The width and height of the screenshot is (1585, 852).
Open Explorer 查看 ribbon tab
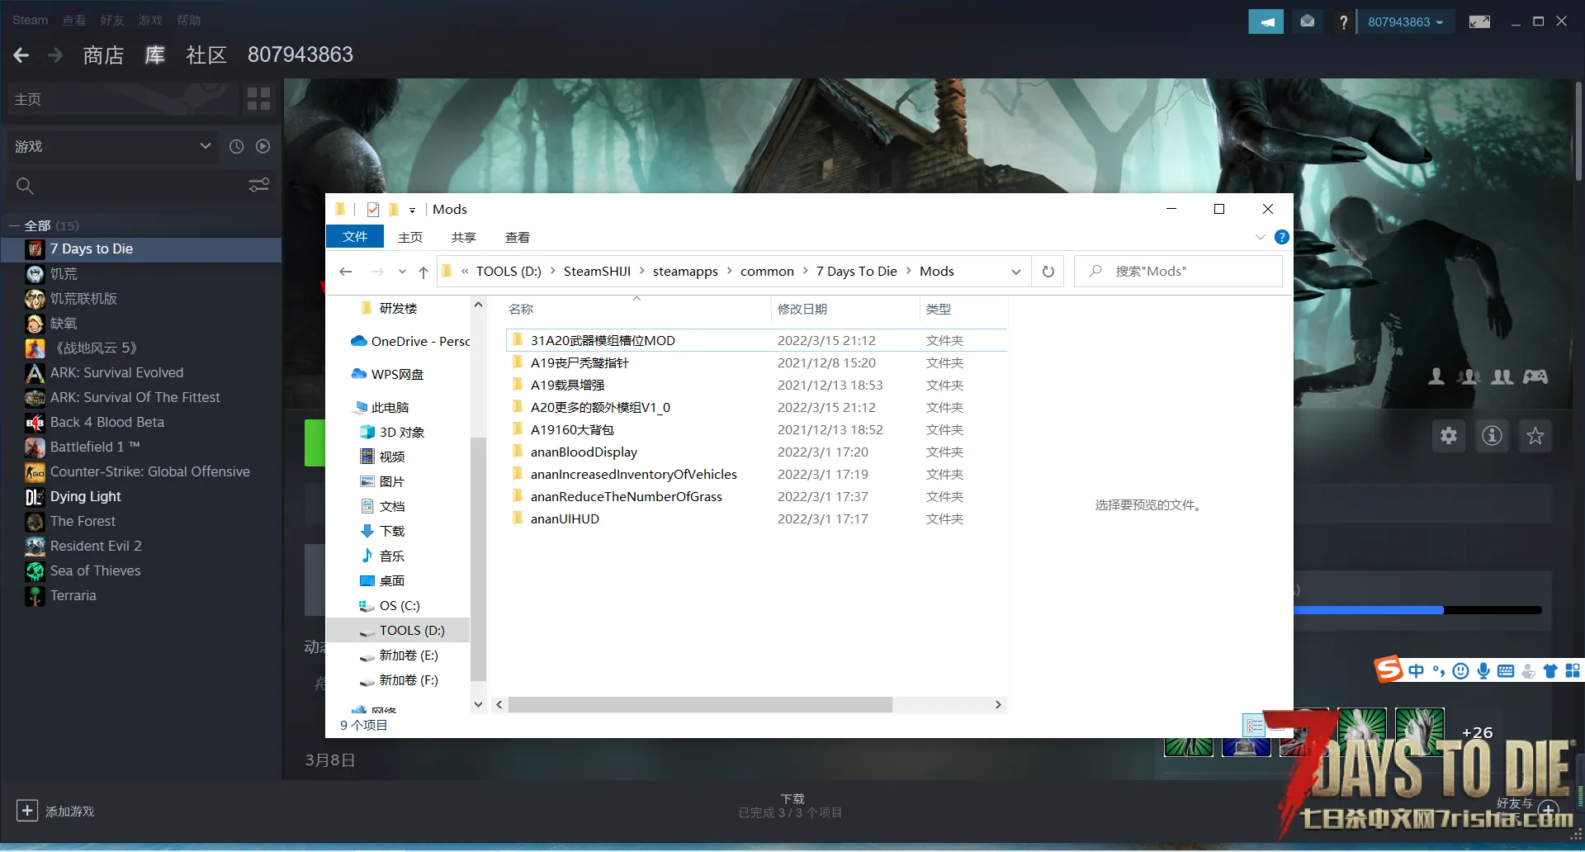point(518,238)
